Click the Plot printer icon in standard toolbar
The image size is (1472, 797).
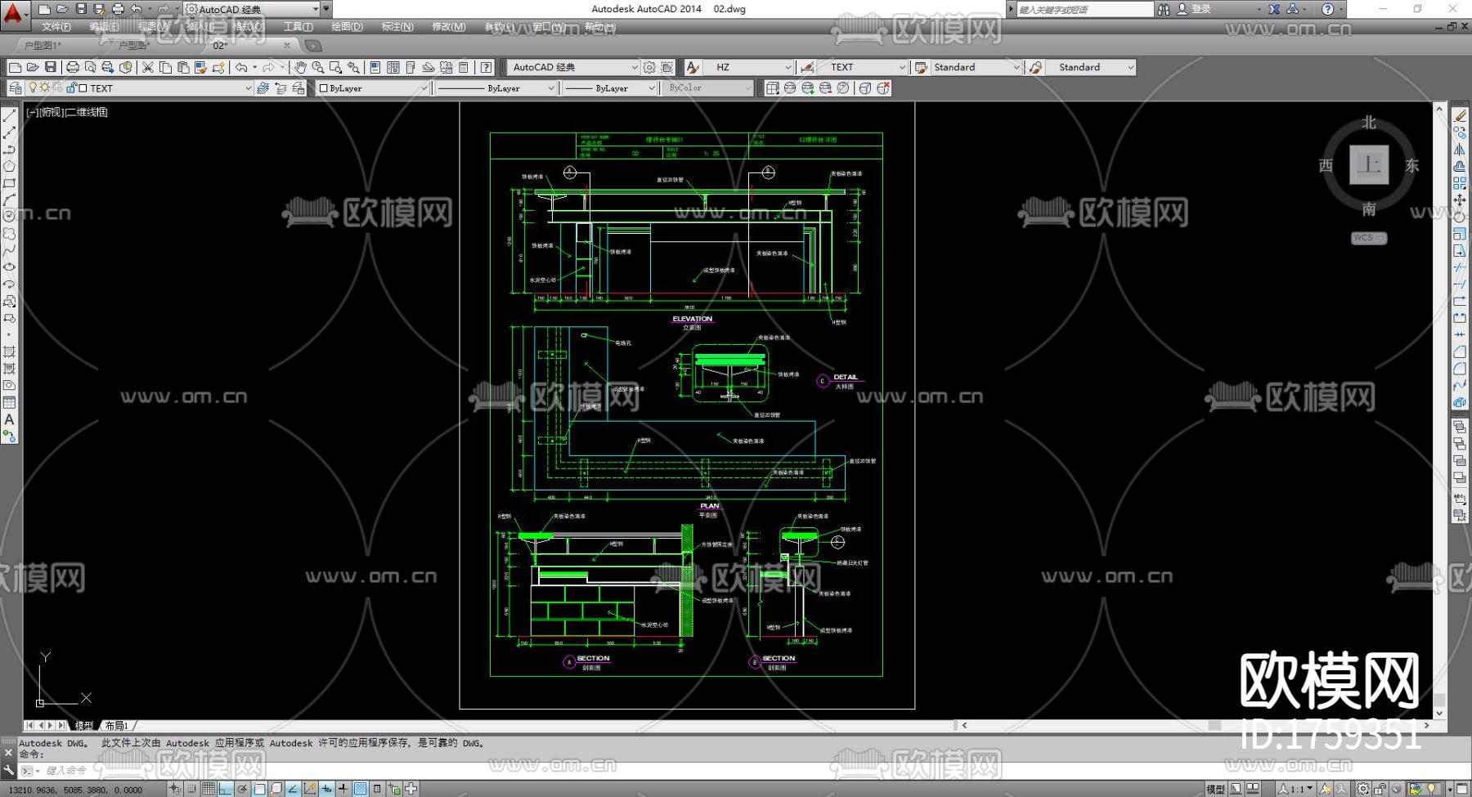click(73, 67)
